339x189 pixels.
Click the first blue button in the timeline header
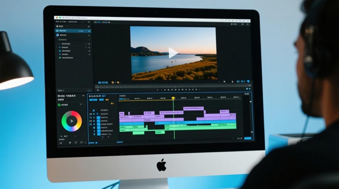pos(93,100)
